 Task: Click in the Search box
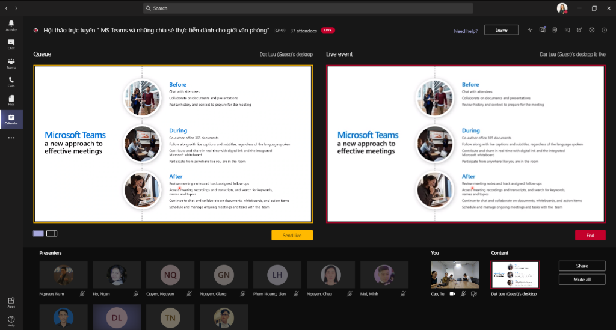[308, 8]
